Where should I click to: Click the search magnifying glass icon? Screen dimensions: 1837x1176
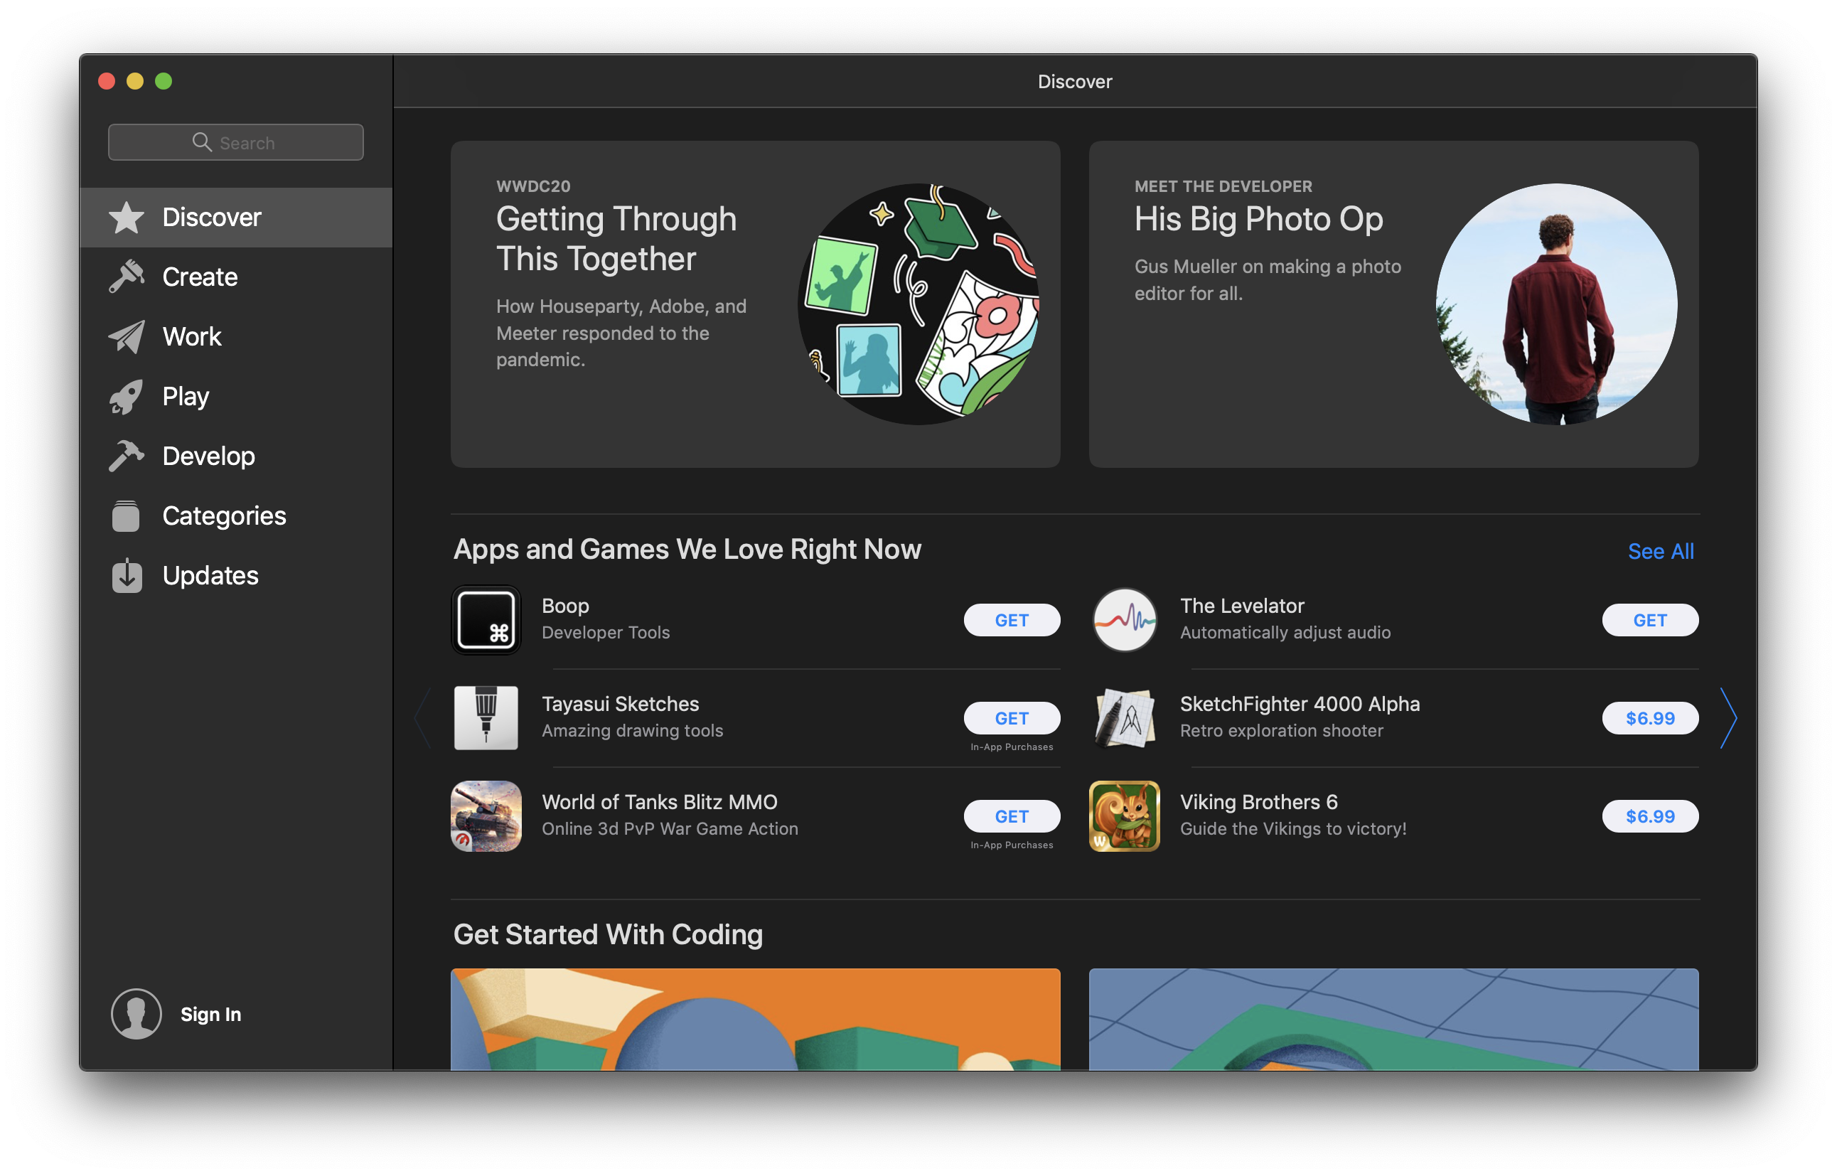[x=202, y=142]
